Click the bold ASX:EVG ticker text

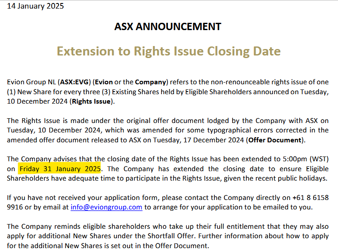point(74,82)
